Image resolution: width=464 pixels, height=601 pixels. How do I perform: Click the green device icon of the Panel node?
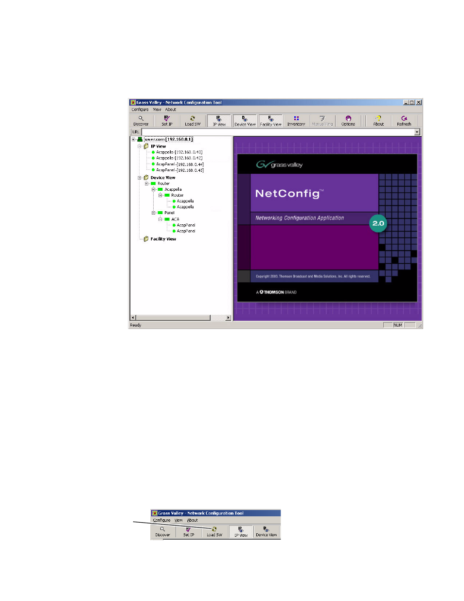click(x=160, y=213)
